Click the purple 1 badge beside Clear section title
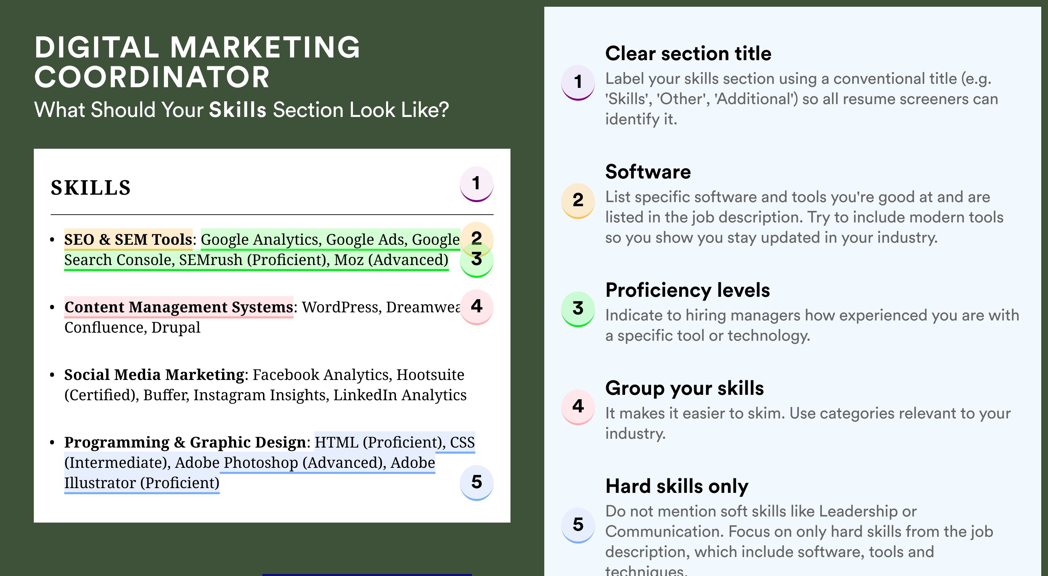This screenshot has height=576, width=1048. [x=578, y=83]
